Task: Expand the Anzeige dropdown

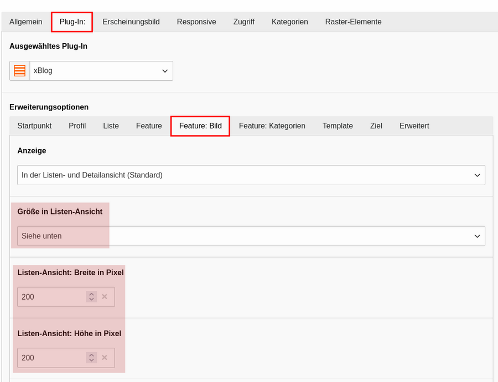Action: (251, 175)
